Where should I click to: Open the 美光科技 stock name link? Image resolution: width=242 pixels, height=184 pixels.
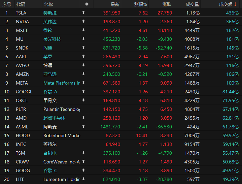click(52, 39)
